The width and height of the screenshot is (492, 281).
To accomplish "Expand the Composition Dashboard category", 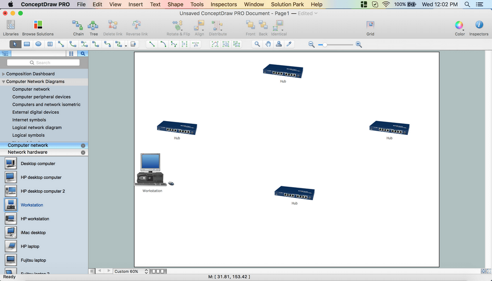I will coord(4,74).
